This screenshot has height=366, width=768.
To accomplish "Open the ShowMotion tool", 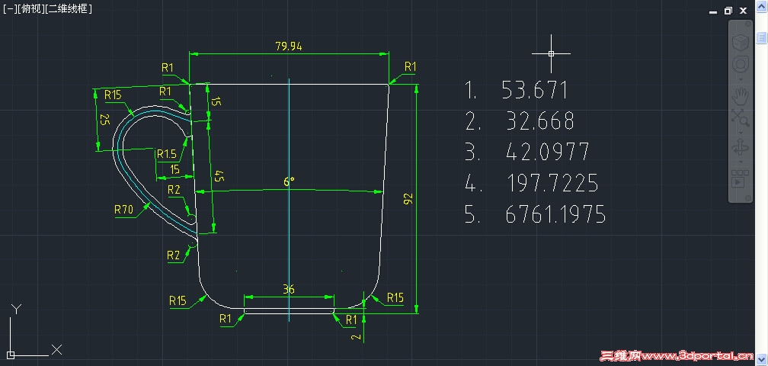I will [740, 179].
